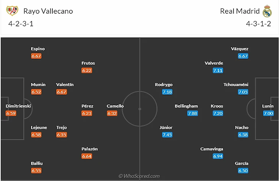Select Palazón's player name
Screen dimensions: 279x181
click(90, 149)
